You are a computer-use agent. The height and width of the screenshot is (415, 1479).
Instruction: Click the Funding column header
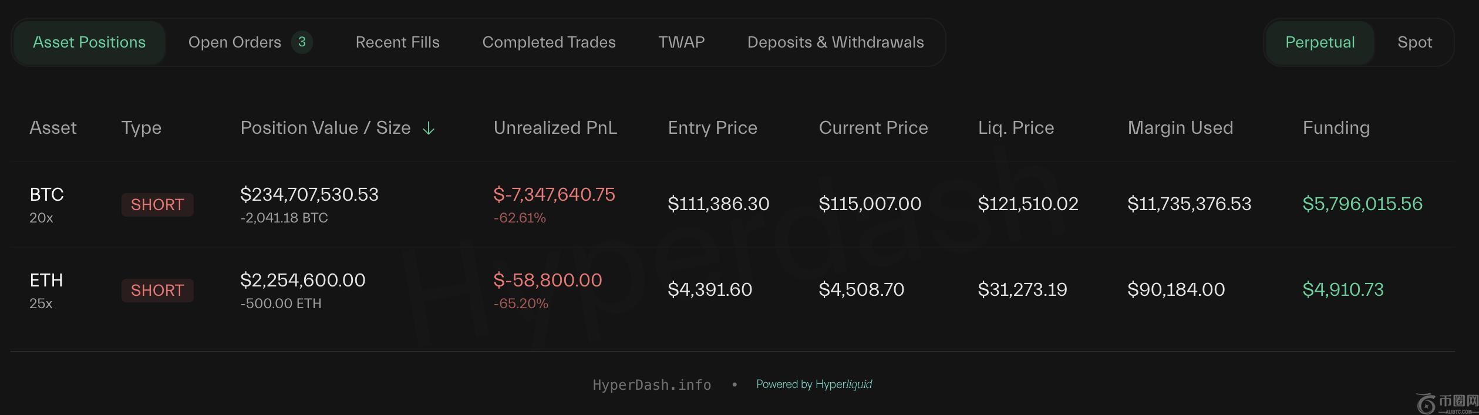point(1336,128)
